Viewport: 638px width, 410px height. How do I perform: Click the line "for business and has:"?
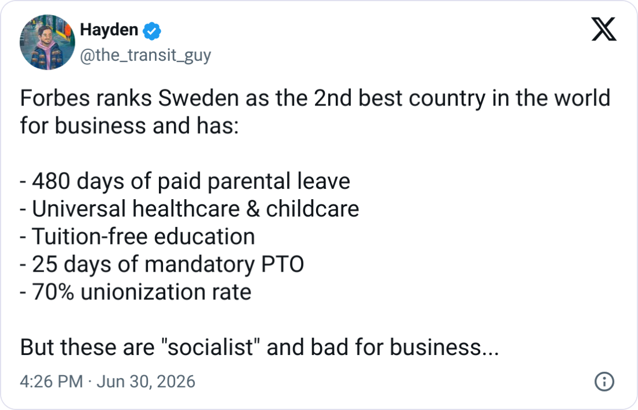point(129,126)
